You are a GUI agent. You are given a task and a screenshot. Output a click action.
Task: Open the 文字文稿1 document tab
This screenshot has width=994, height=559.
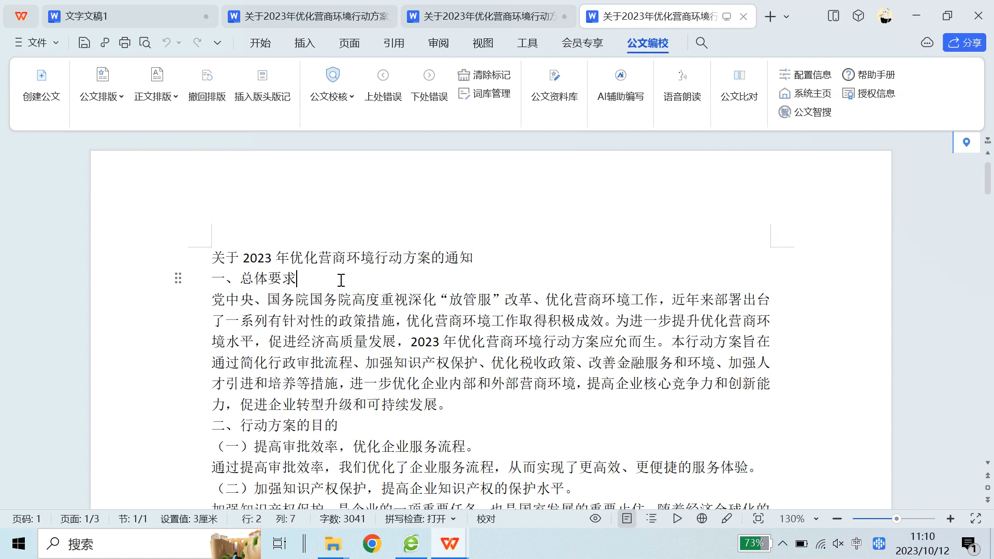(86, 16)
